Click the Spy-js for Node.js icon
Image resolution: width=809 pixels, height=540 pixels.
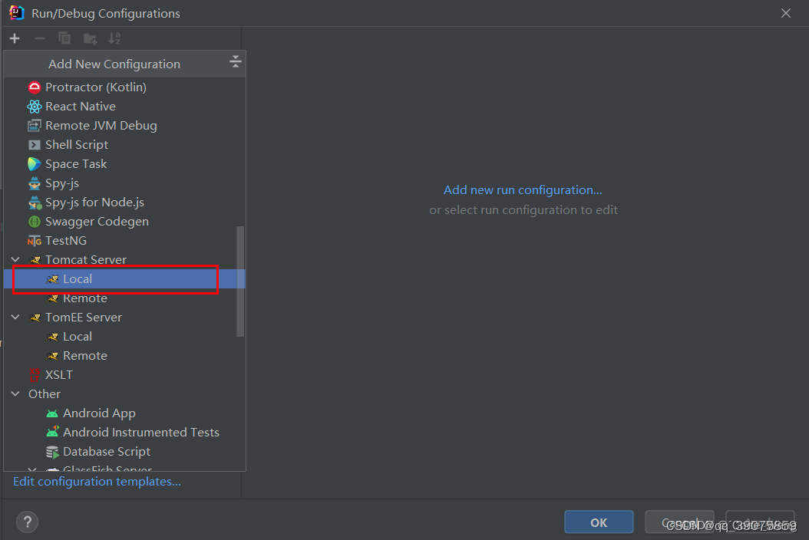coord(35,202)
